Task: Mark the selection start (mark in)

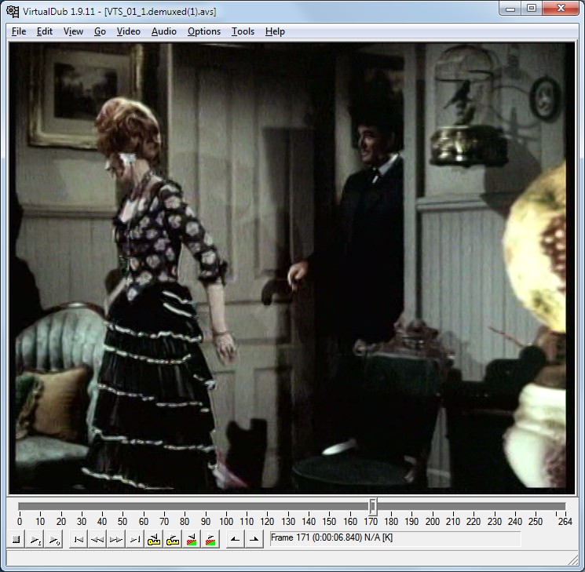Action: [235, 539]
